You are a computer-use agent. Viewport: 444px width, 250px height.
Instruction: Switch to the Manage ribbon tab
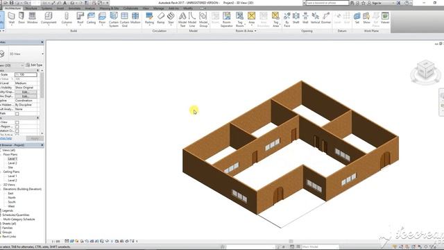coord(159,8)
